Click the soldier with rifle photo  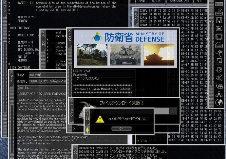click(92, 55)
